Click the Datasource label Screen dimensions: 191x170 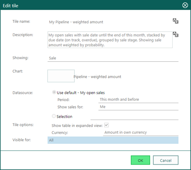(x=22, y=93)
